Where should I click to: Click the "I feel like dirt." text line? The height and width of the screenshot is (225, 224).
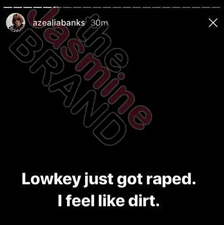(x=109, y=200)
